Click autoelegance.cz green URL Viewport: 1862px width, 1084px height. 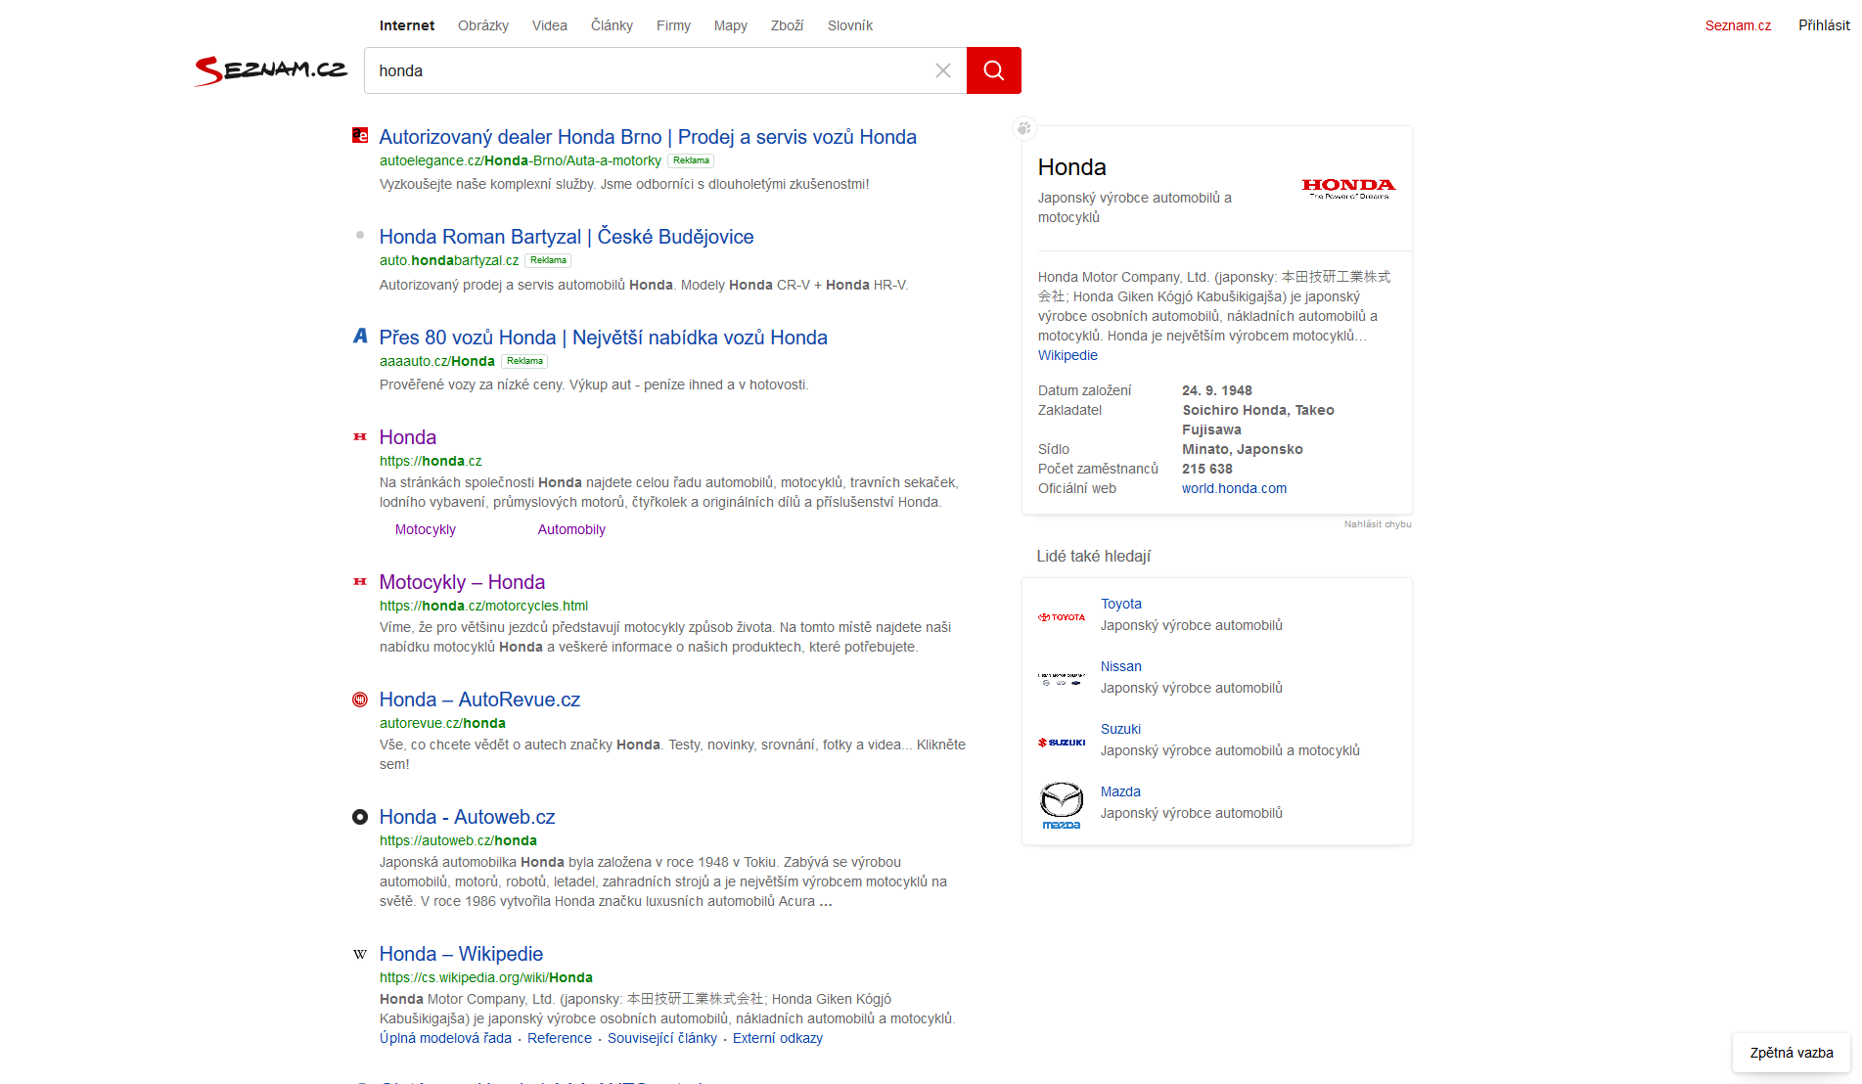521,160
